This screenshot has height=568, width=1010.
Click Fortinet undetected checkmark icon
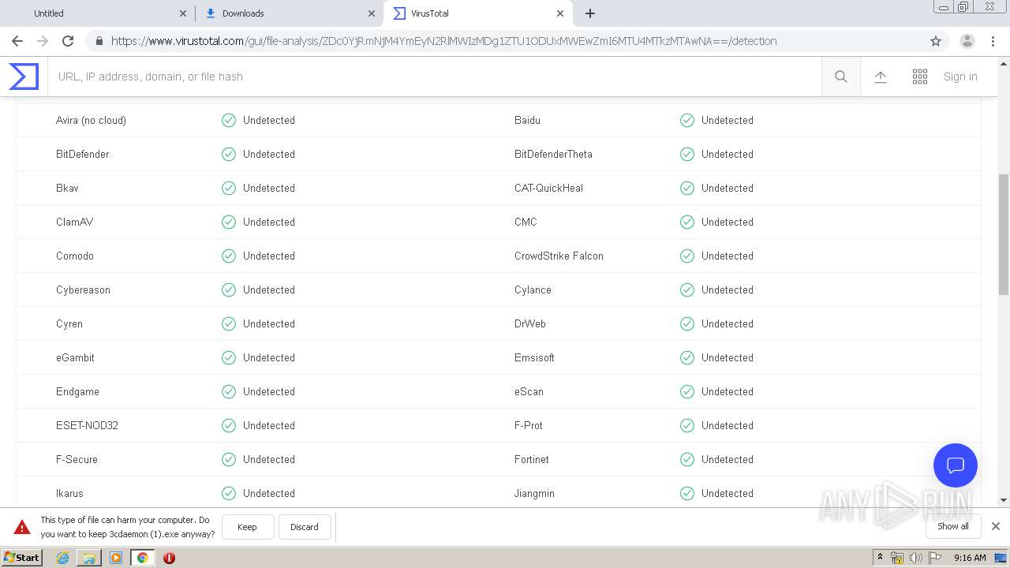click(x=687, y=459)
